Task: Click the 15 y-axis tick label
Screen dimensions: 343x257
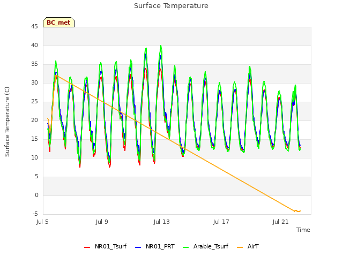Action: click(34, 139)
